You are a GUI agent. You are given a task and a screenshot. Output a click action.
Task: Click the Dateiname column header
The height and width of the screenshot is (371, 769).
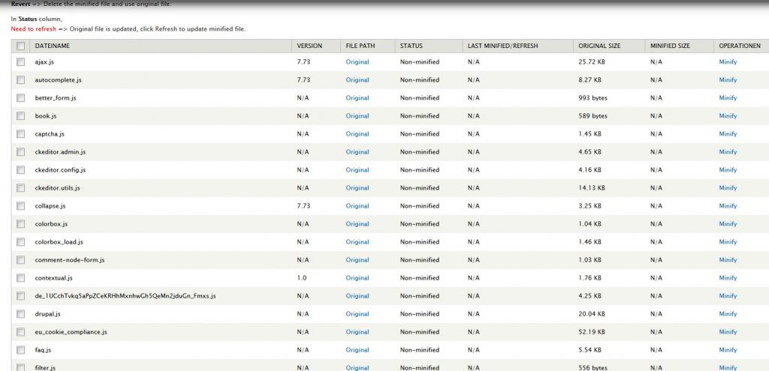tap(53, 46)
